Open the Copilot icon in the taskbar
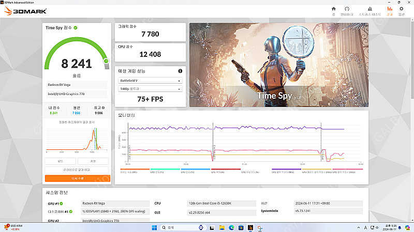Viewport: 414px width, 232px height. (x=407, y=227)
